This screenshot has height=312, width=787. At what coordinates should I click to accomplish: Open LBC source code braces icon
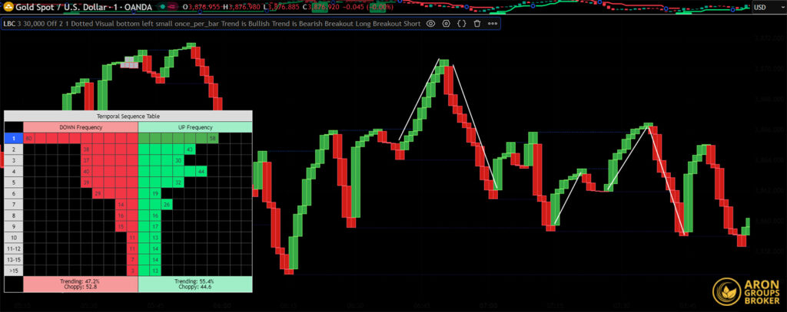click(x=461, y=23)
